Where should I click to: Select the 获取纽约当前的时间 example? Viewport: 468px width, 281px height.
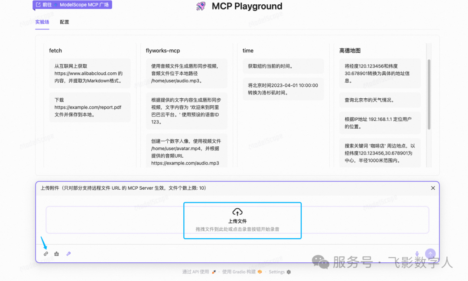pos(283,66)
